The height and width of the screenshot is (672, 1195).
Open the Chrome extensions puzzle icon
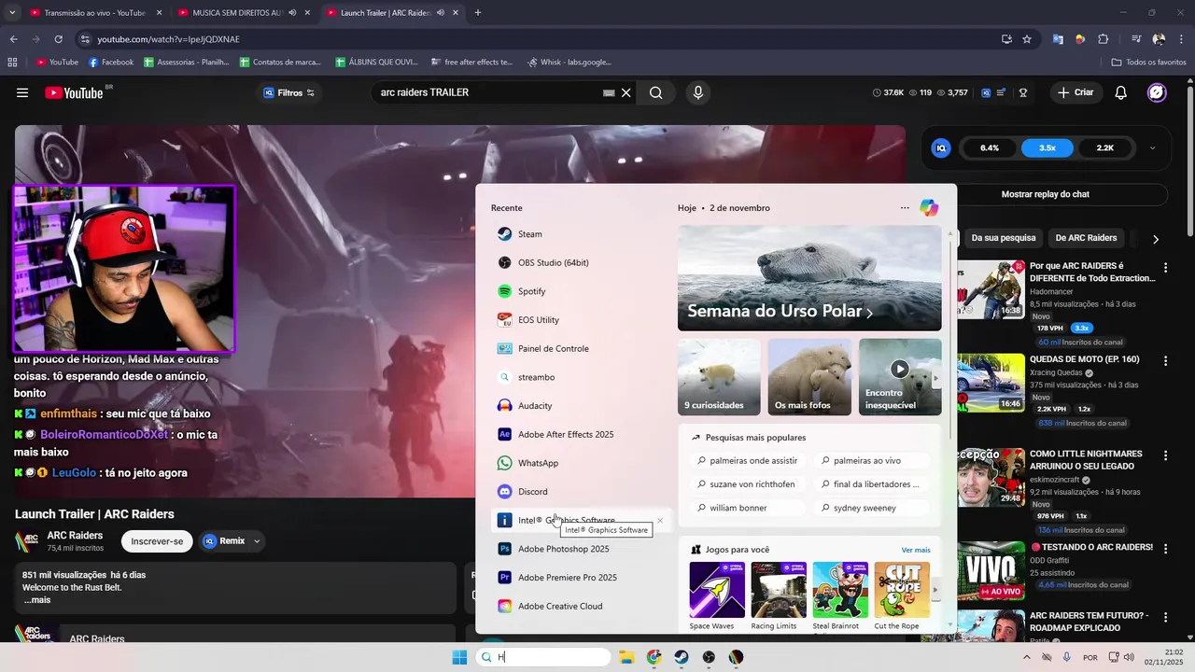[1103, 39]
